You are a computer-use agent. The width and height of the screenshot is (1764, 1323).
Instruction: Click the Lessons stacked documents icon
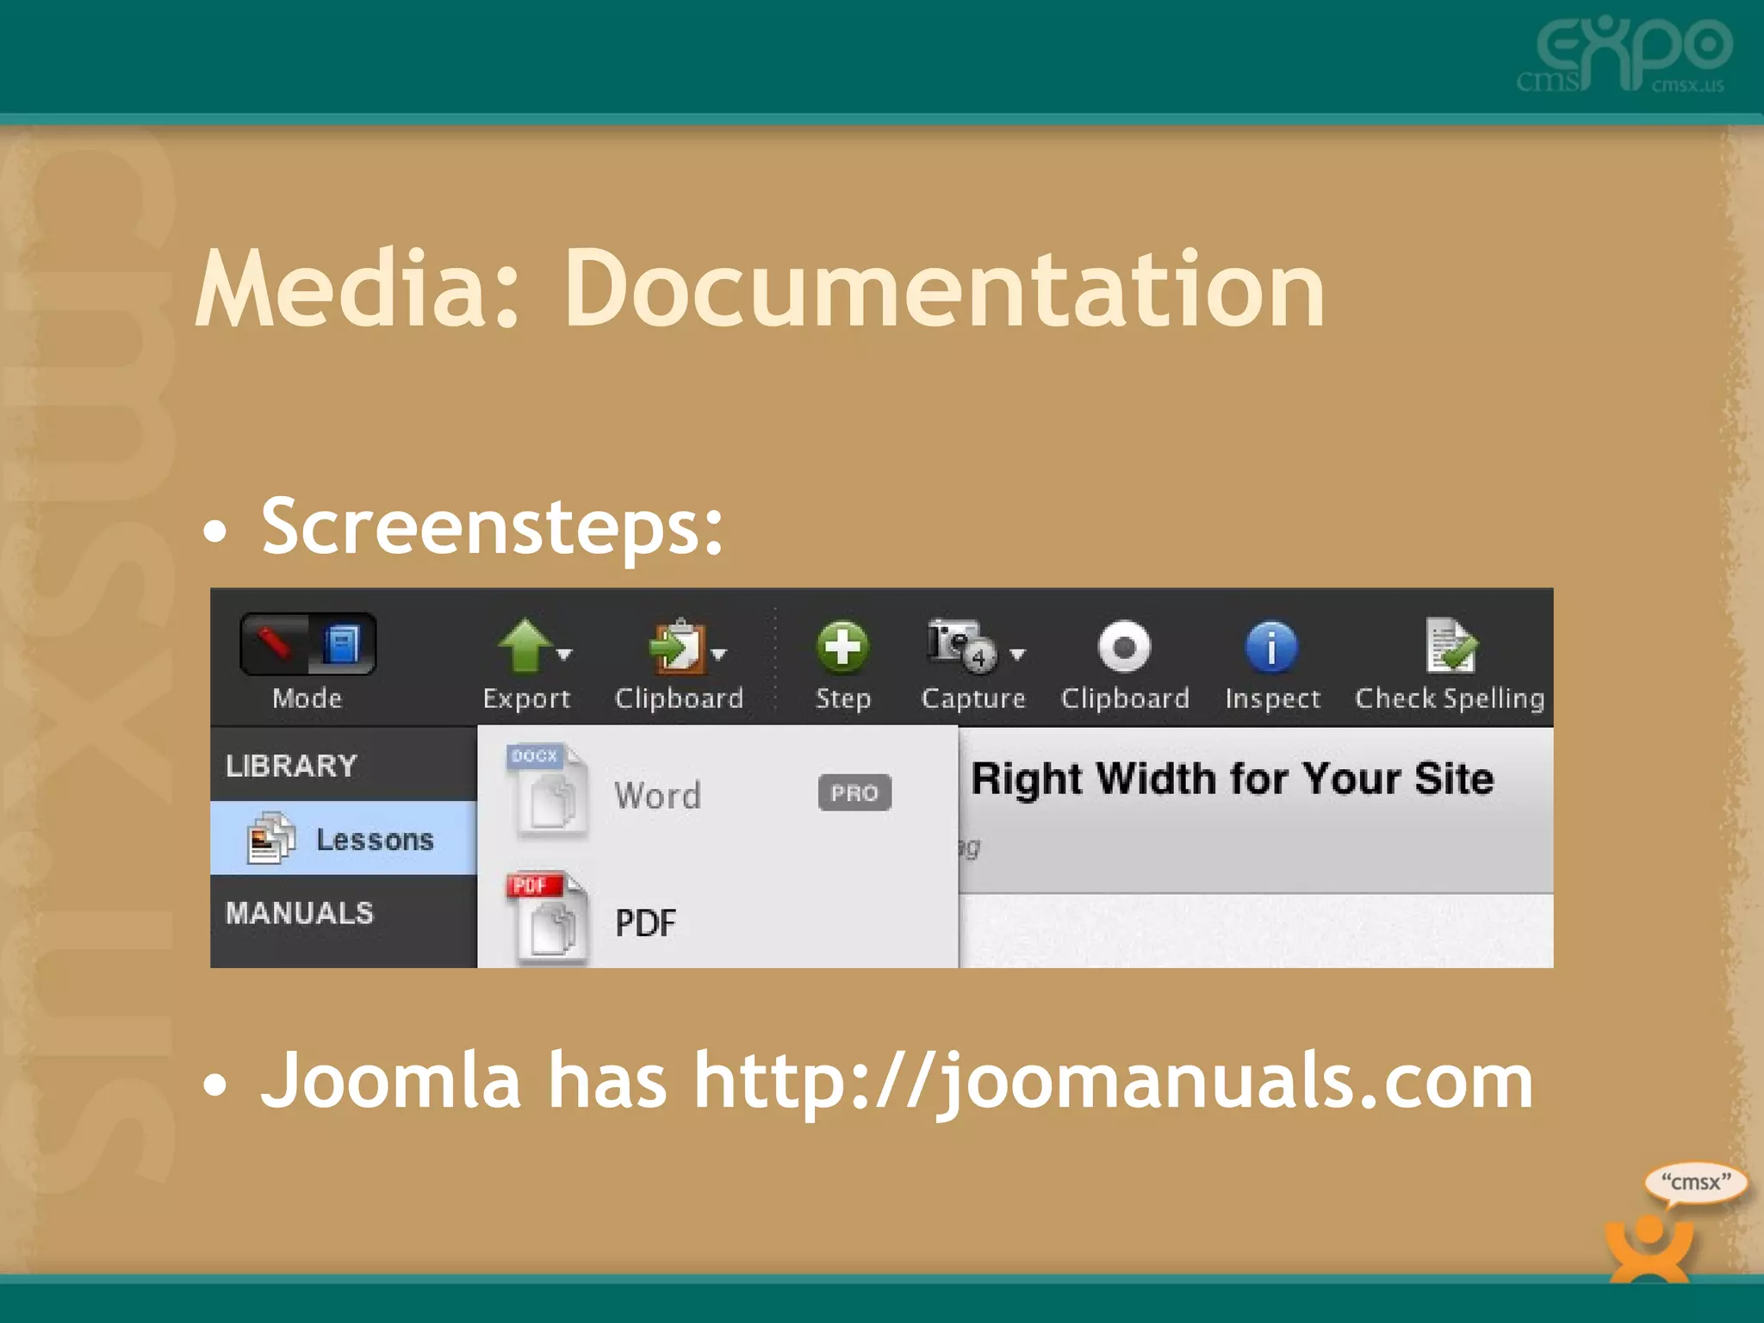270,838
